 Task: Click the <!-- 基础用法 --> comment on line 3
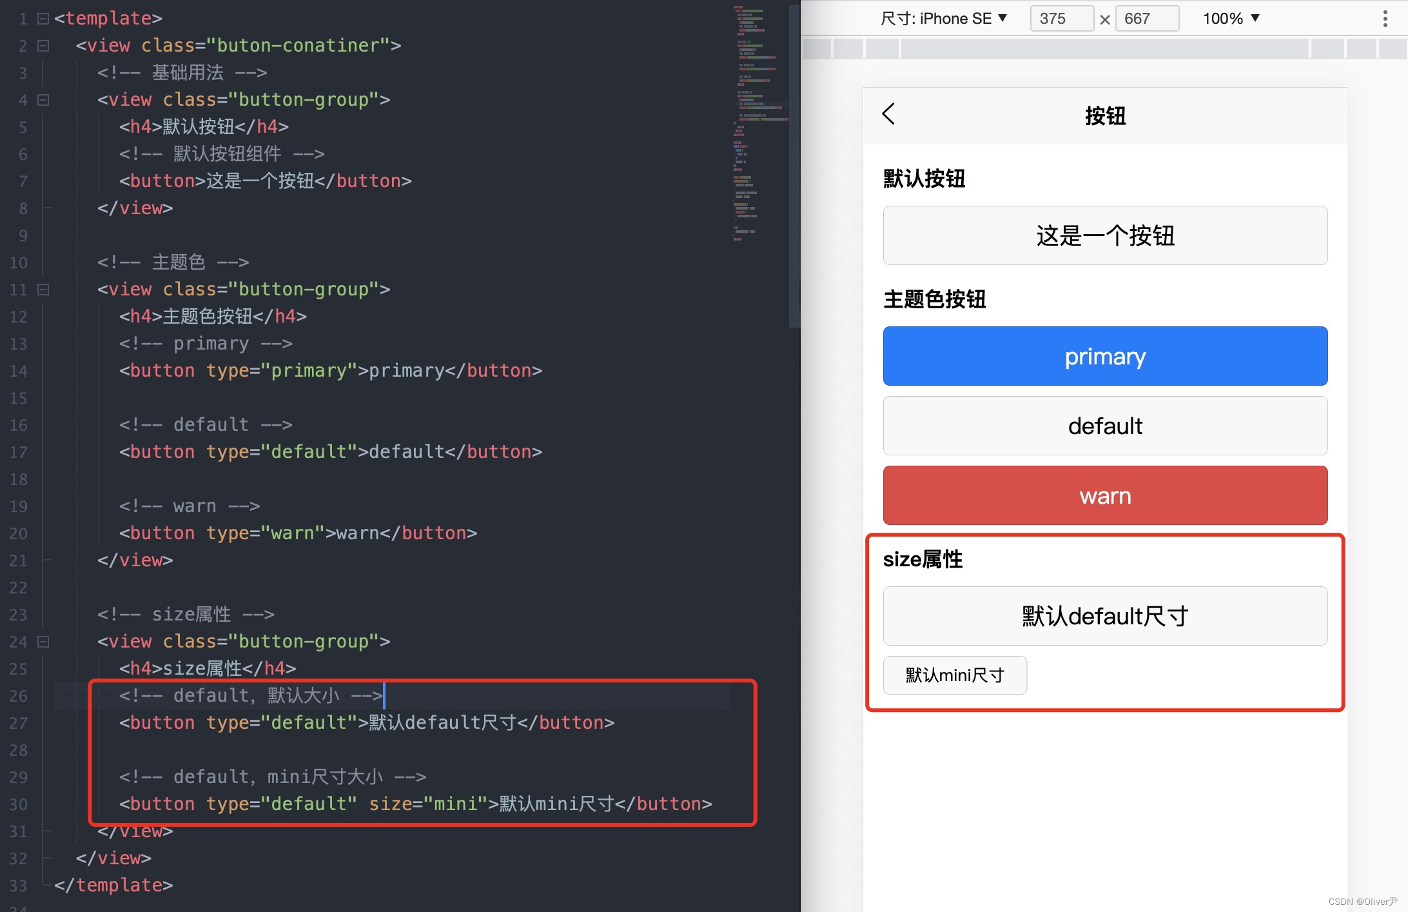(182, 72)
